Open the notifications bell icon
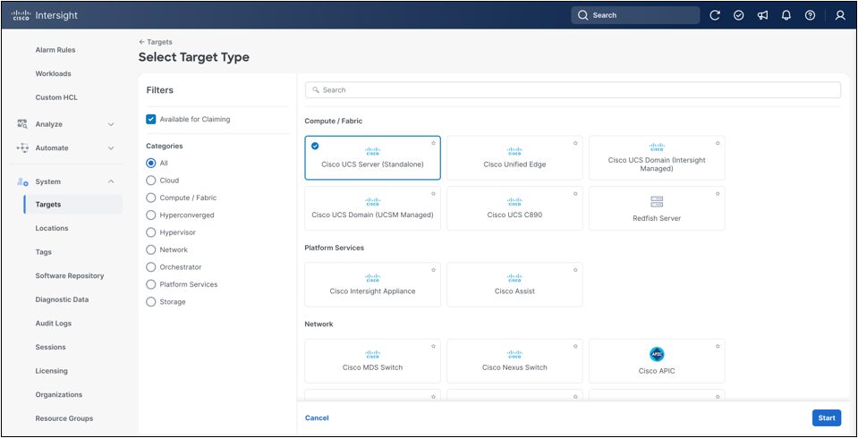The height and width of the screenshot is (438, 858). (786, 15)
